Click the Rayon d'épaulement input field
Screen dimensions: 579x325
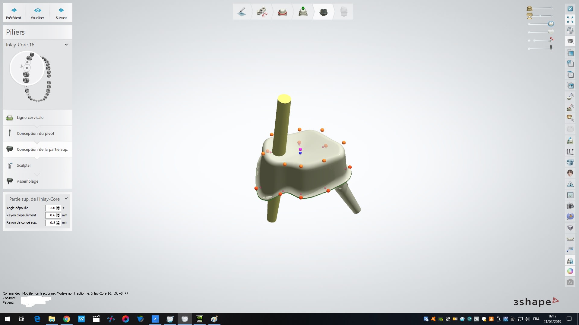51,215
